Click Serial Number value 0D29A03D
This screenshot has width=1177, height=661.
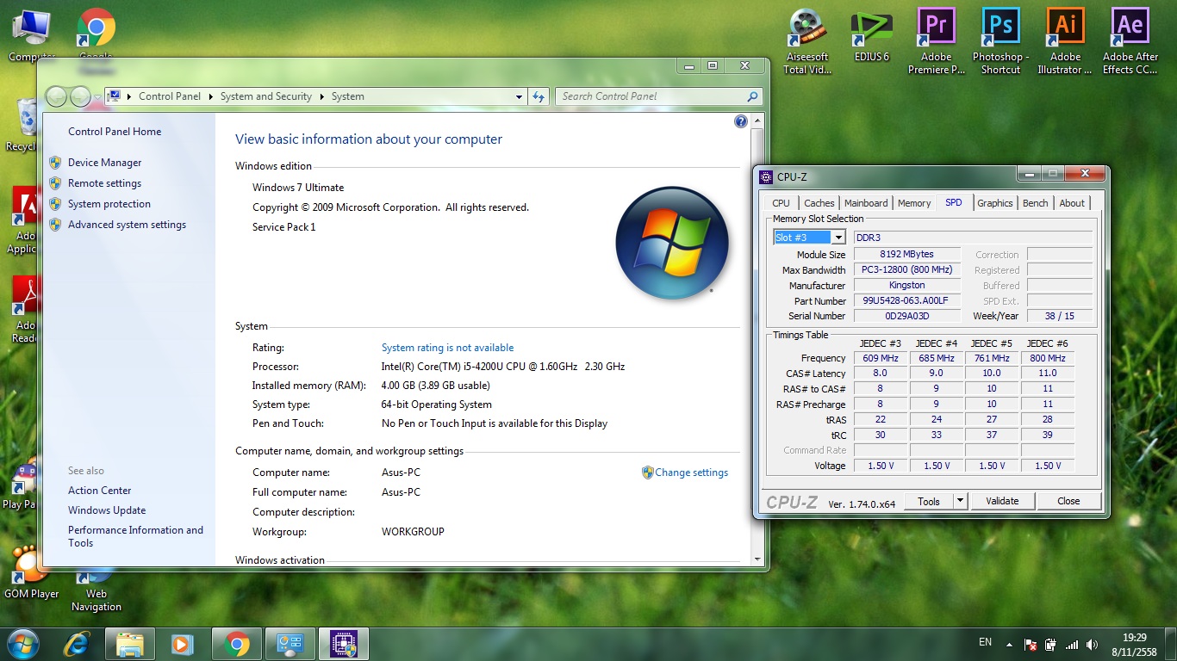pos(906,316)
